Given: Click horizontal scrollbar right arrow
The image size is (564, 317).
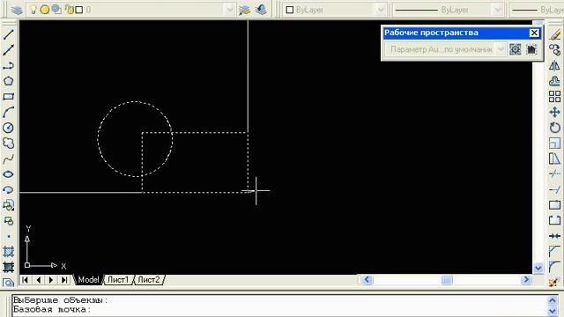Looking at the screenshot, I should pos(526,280).
